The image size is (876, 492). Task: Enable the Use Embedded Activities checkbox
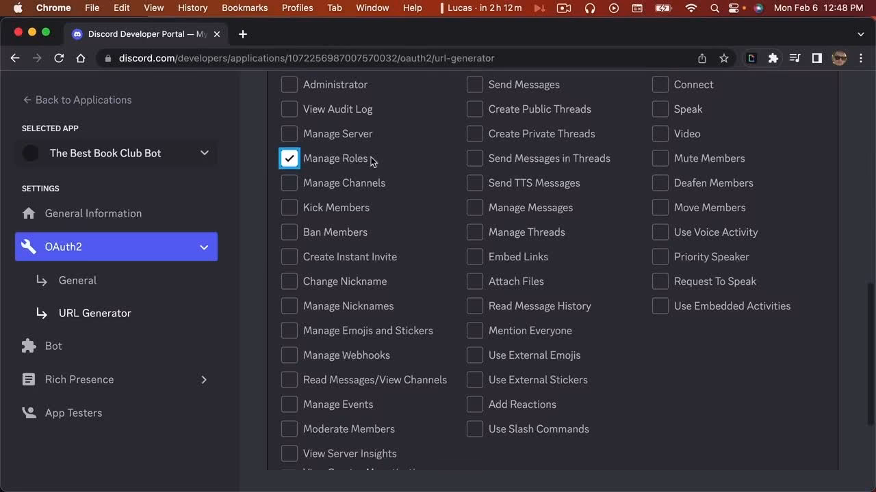(660, 306)
